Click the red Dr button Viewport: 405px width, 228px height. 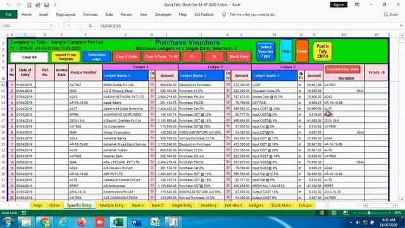215,56
